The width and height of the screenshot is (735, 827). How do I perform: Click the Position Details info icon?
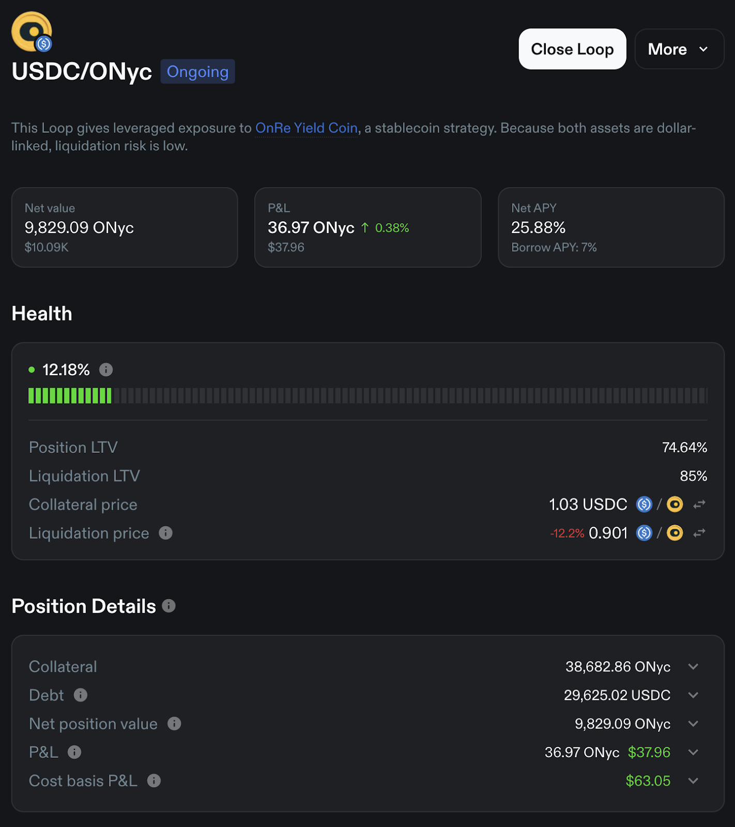point(169,606)
